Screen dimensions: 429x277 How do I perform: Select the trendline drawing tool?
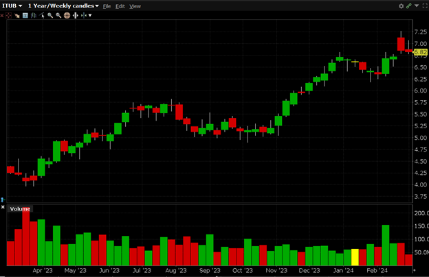42,16
